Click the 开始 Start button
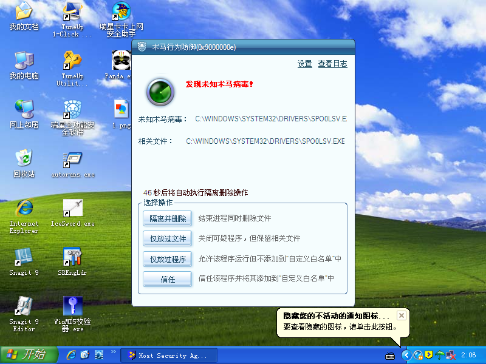The width and height of the screenshot is (486, 364). (x=29, y=354)
